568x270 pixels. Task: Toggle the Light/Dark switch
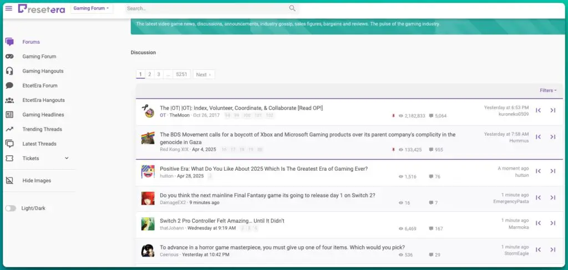(x=11, y=208)
